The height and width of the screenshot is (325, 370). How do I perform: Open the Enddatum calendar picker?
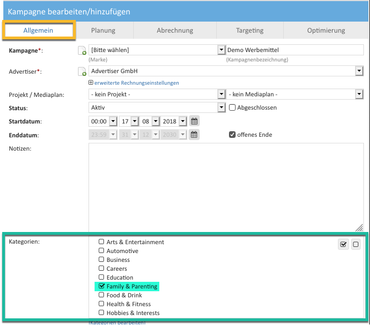click(194, 135)
